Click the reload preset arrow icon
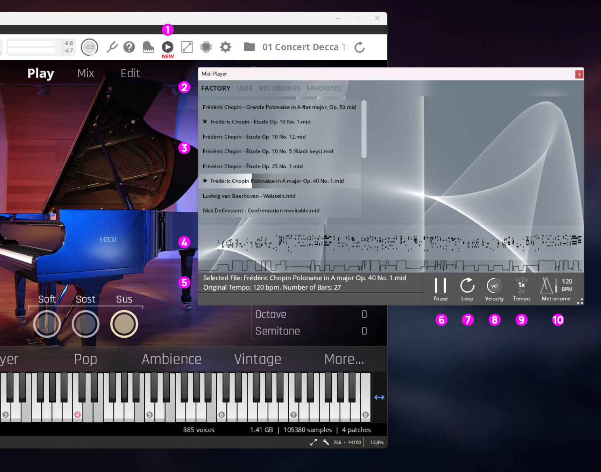The height and width of the screenshot is (472, 601). (x=359, y=47)
